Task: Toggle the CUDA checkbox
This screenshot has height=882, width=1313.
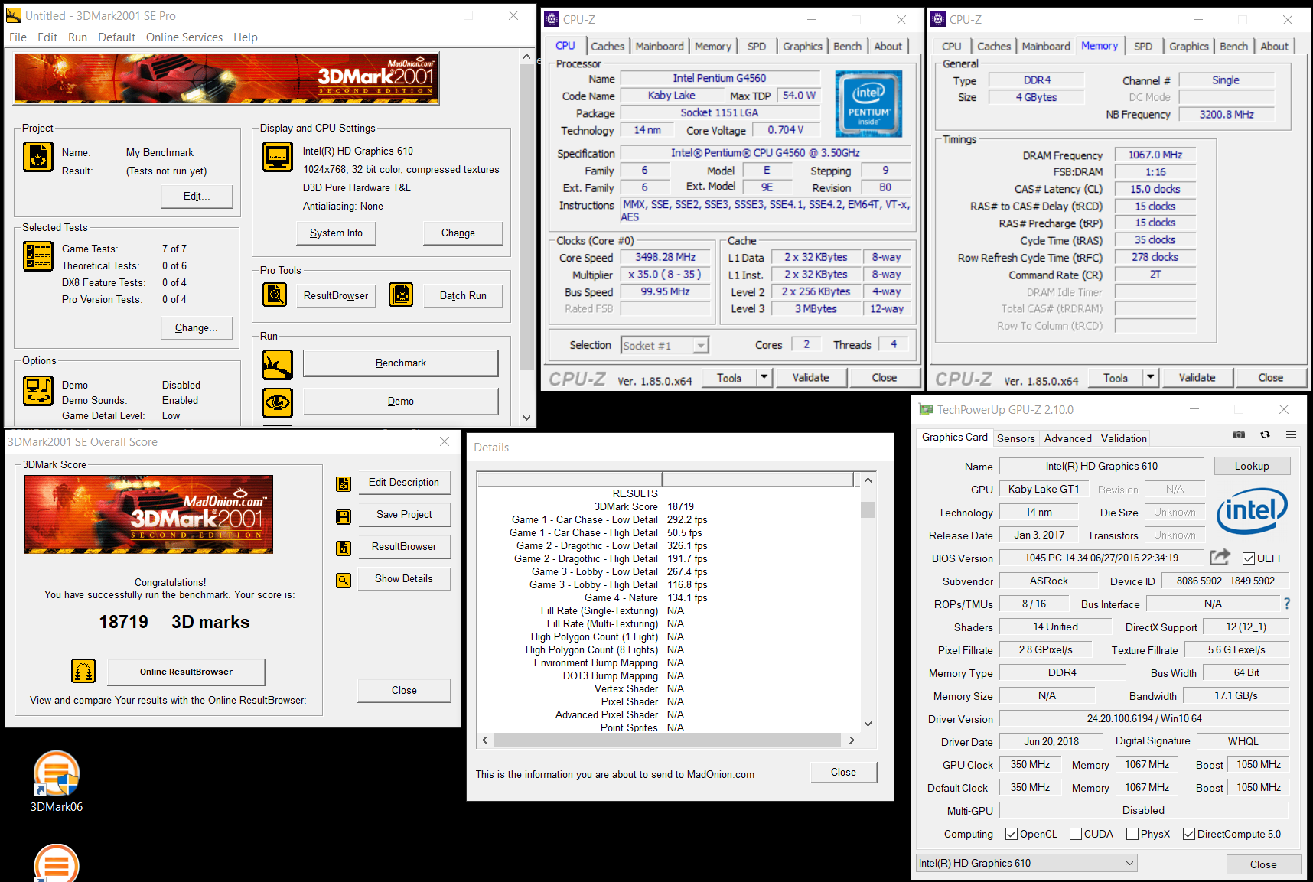Action: click(1076, 834)
